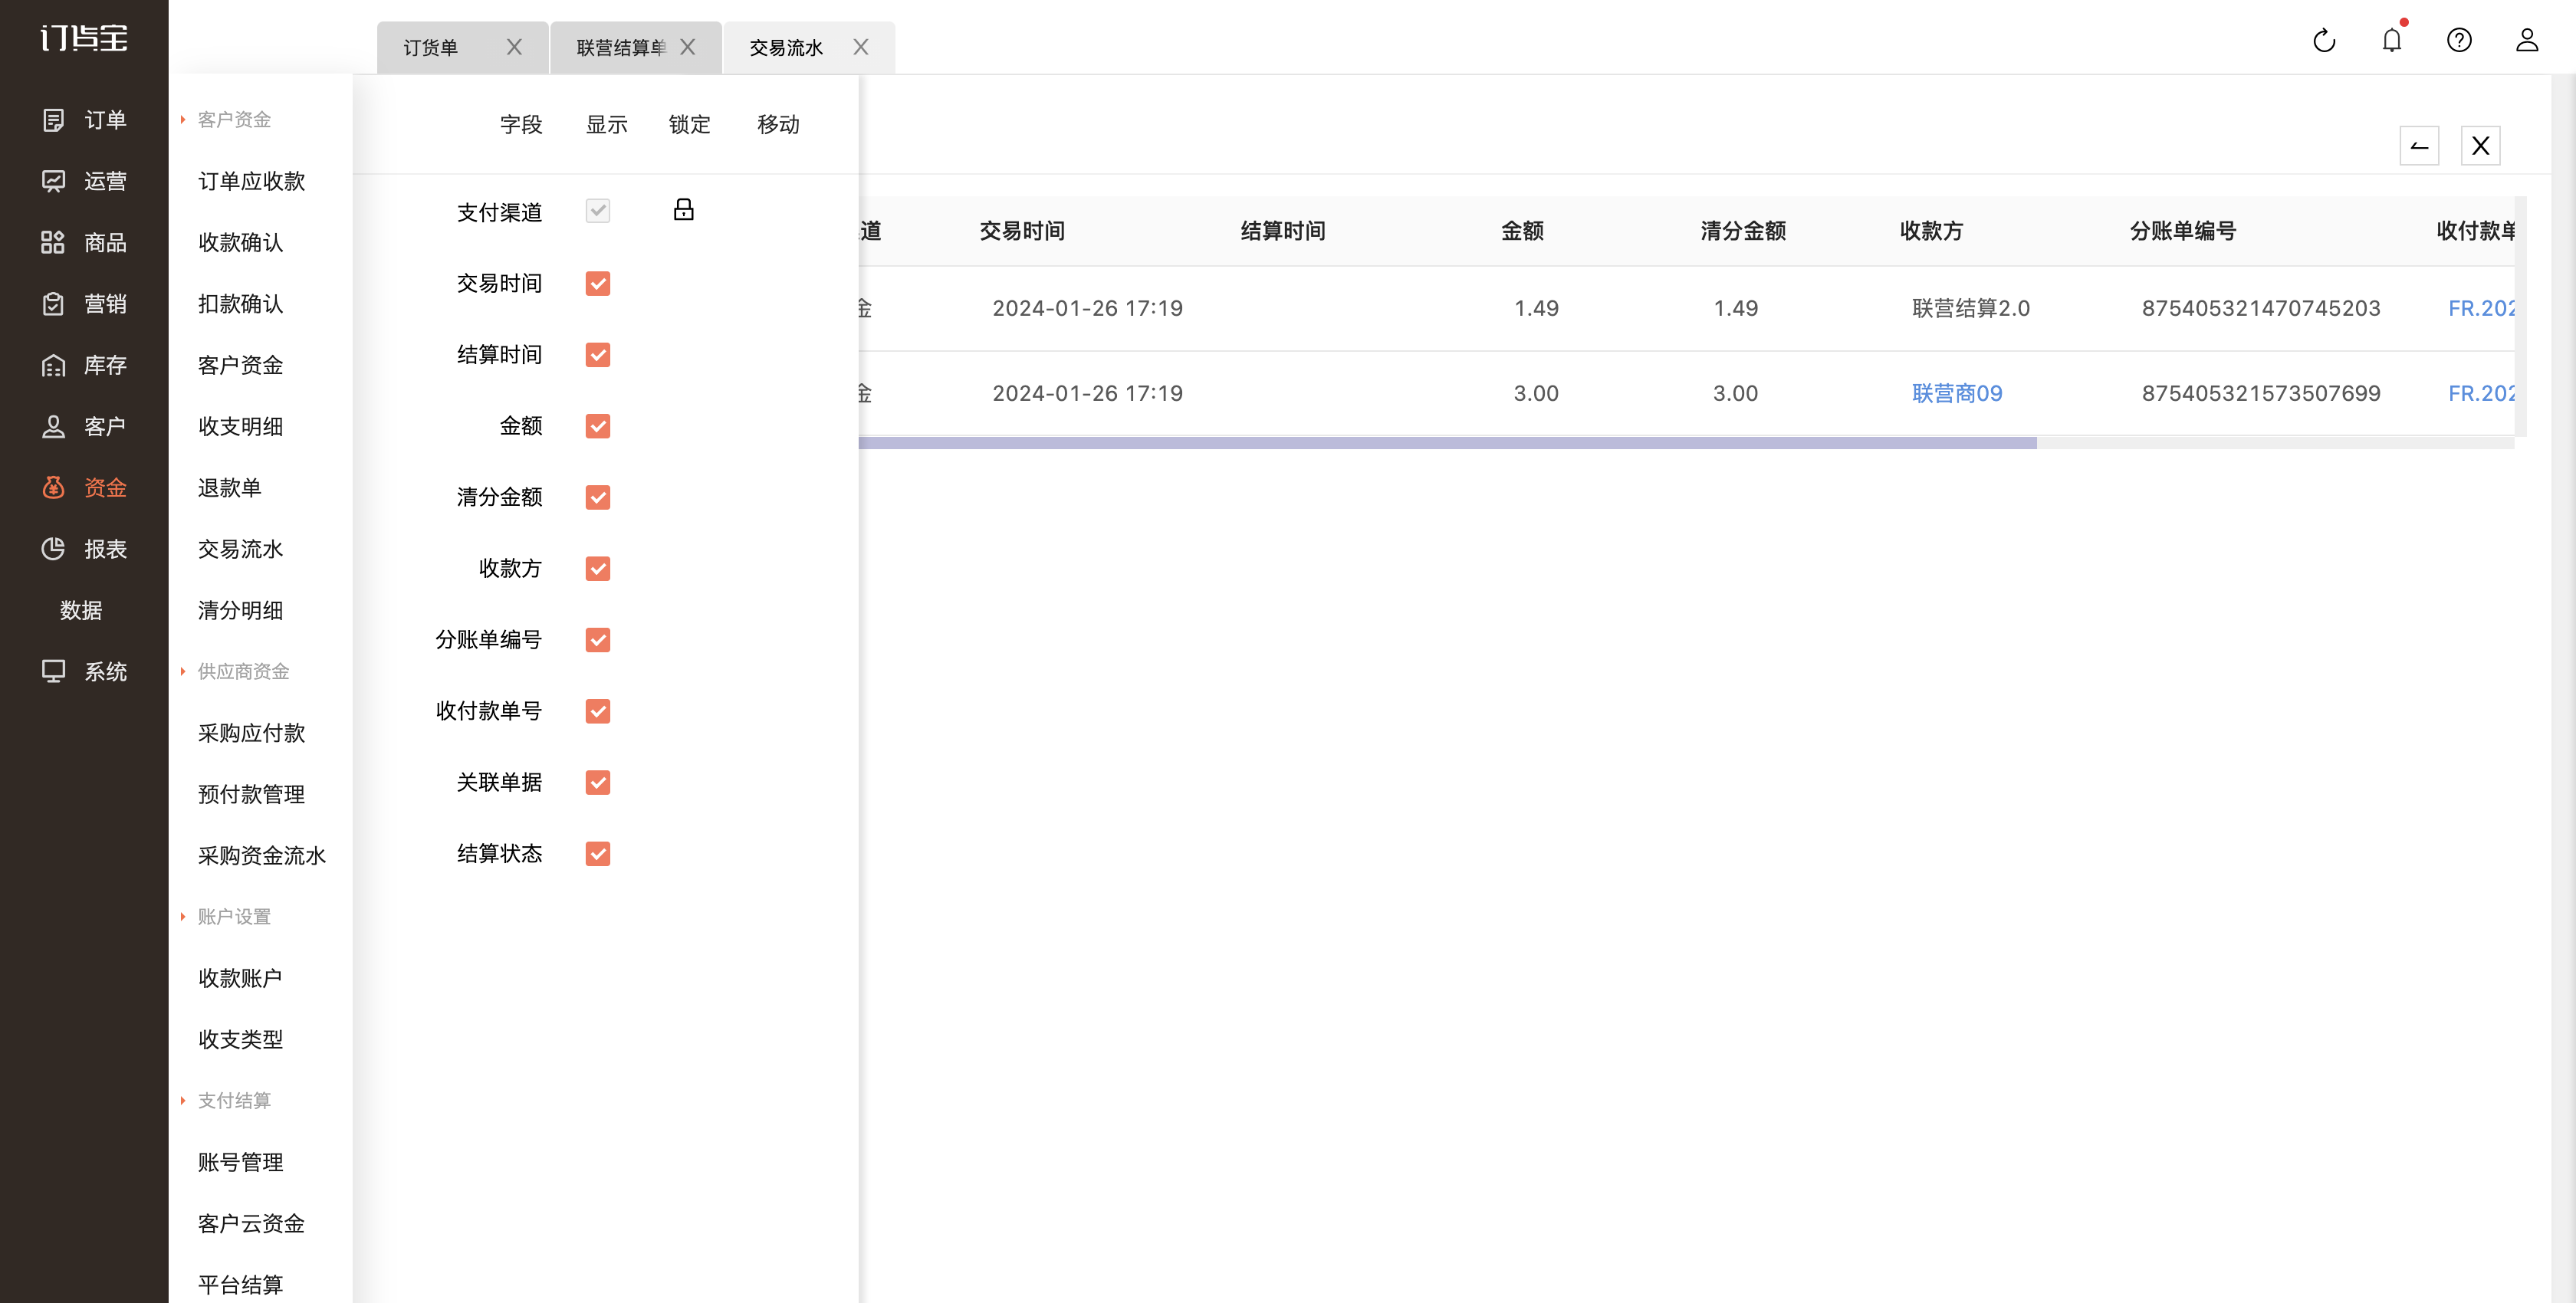Open 清分明细 in the side menu
The height and width of the screenshot is (1303, 2576).
pyautogui.click(x=240, y=610)
